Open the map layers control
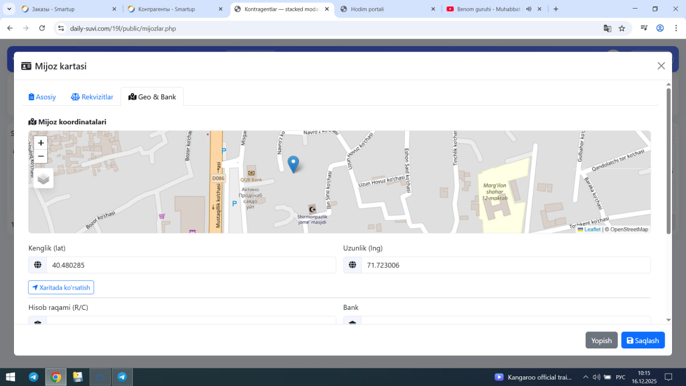686x386 pixels. tap(43, 179)
